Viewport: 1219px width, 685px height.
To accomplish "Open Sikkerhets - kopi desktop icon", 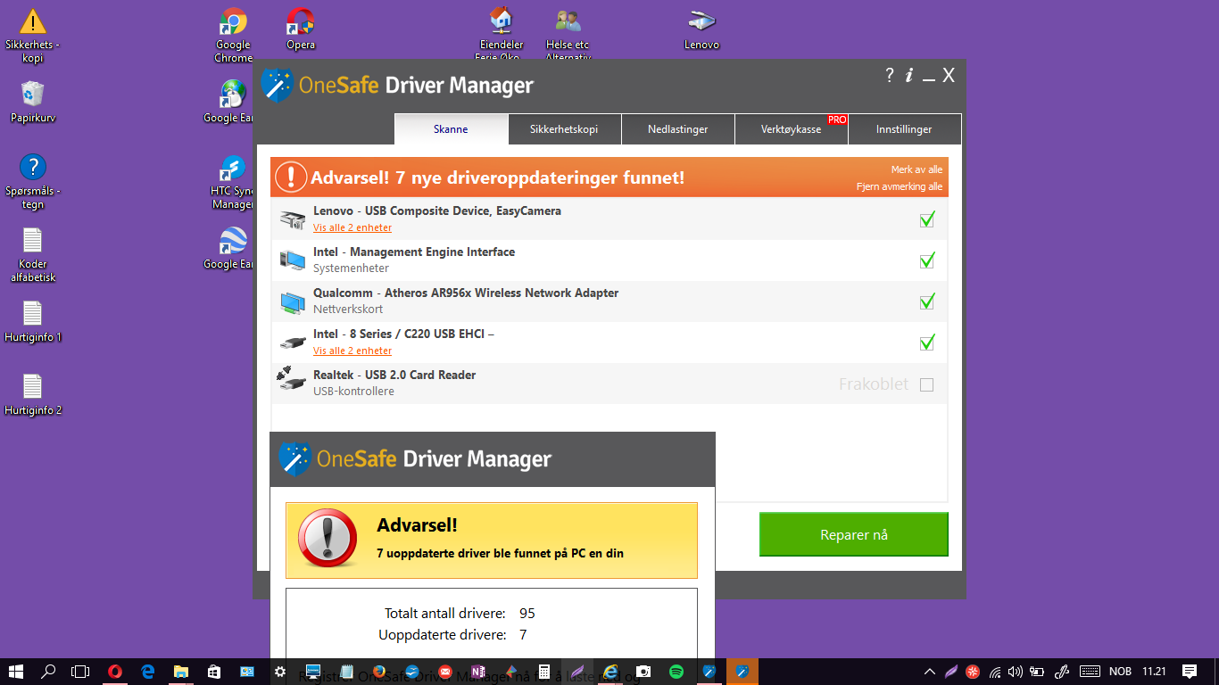I will [x=33, y=36].
